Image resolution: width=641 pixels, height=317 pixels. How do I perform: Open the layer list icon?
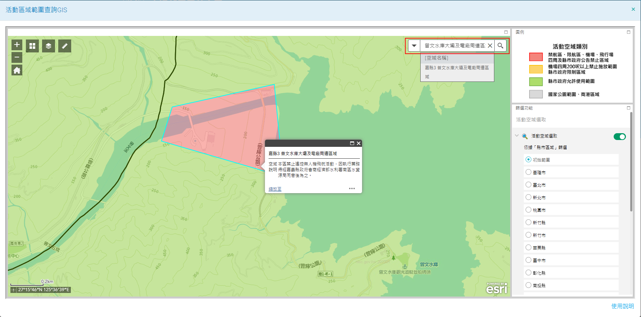(x=49, y=46)
